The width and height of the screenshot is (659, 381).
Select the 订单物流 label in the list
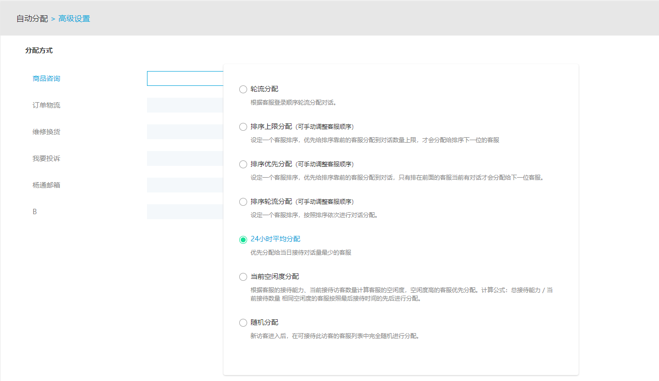click(x=46, y=105)
